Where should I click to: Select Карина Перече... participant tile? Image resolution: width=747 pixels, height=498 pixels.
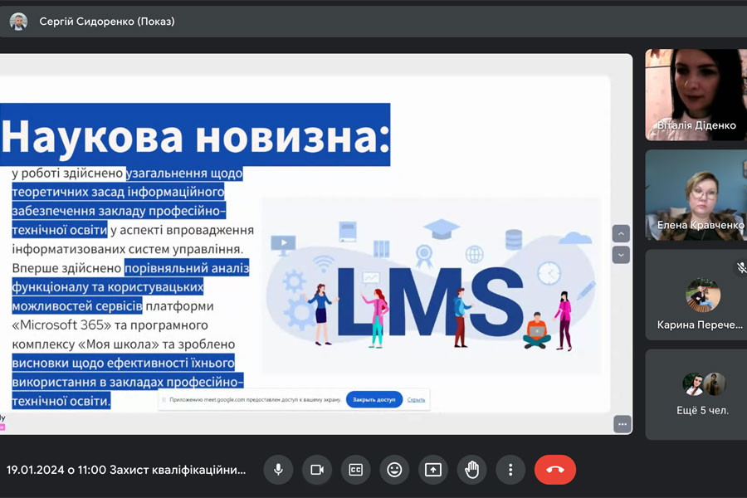[x=696, y=295]
